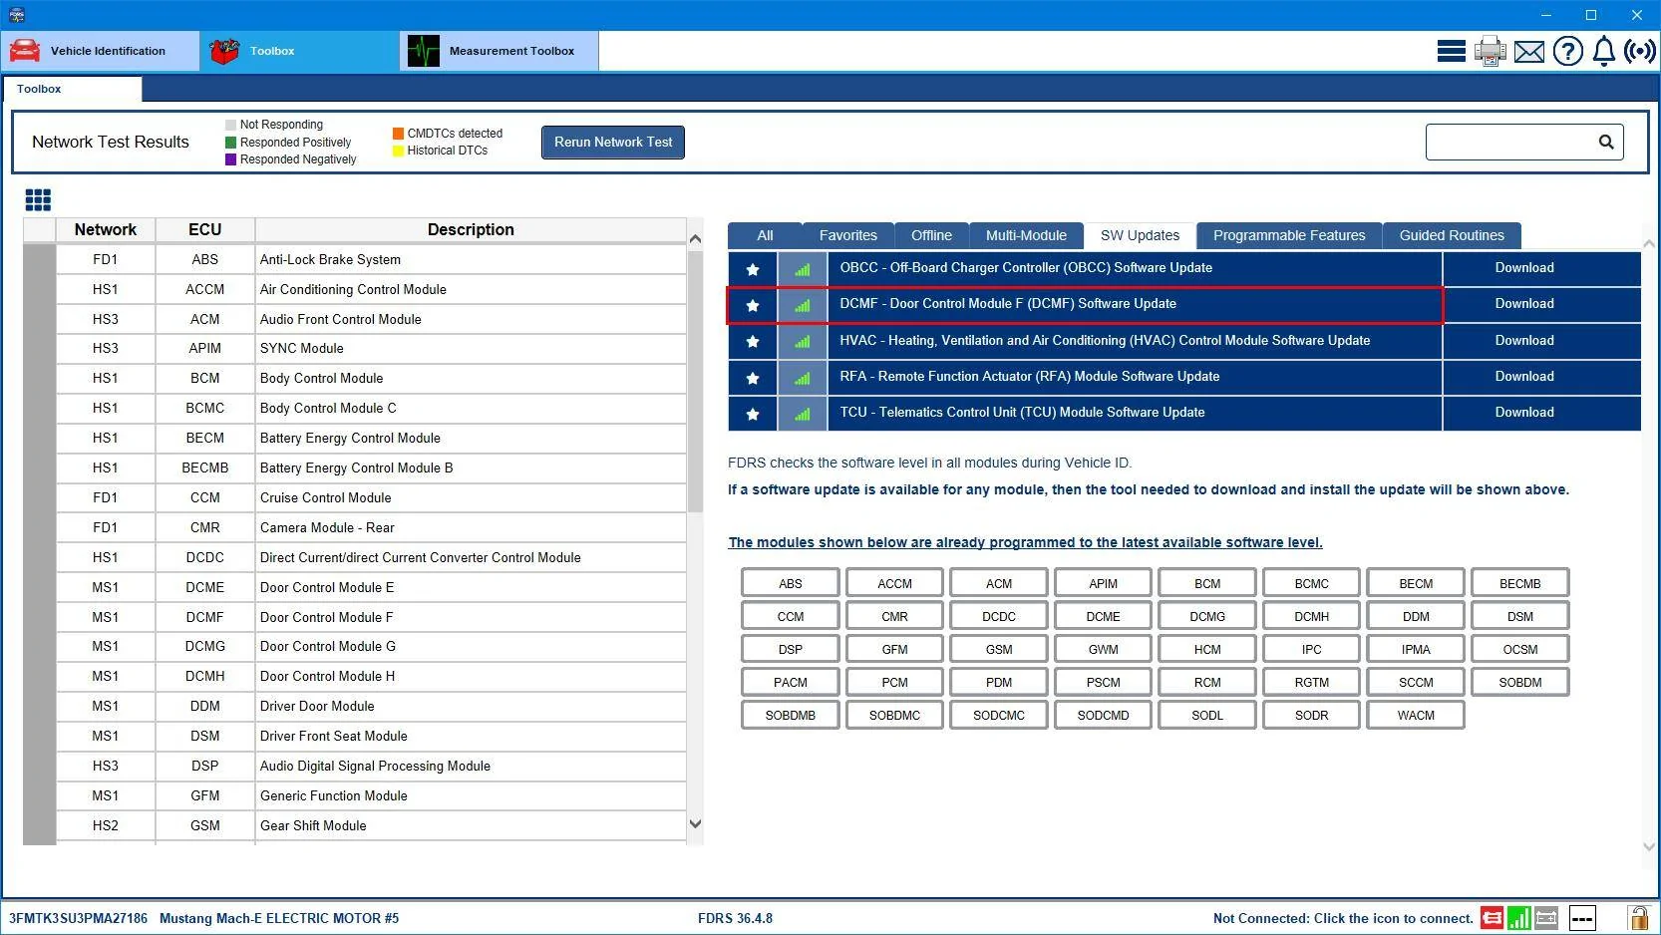Click the ABS module button
Screen dimensions: 1661x935
point(791,584)
